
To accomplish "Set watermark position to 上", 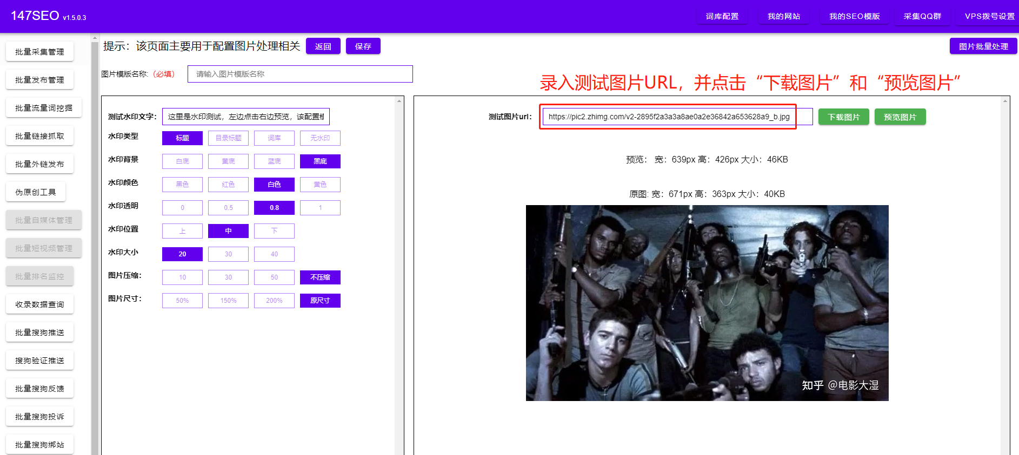I will tap(182, 231).
